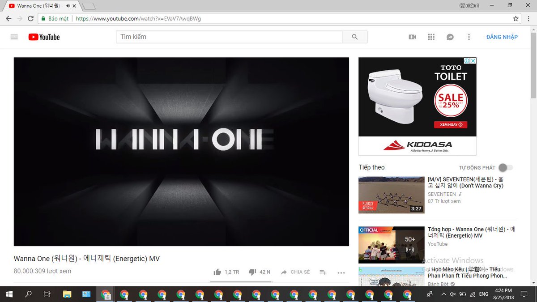This screenshot has height=302, width=537.
Task: Close the ad with the X icon
Action: coord(473,61)
